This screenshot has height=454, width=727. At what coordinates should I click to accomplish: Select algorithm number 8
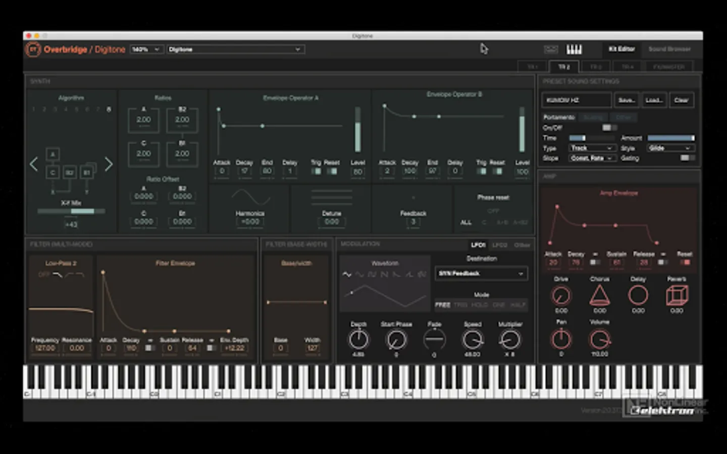point(109,109)
